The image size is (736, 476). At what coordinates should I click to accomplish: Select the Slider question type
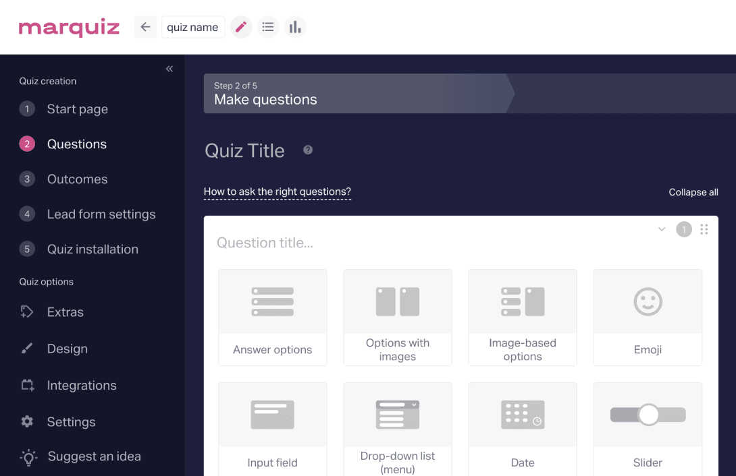point(648,429)
